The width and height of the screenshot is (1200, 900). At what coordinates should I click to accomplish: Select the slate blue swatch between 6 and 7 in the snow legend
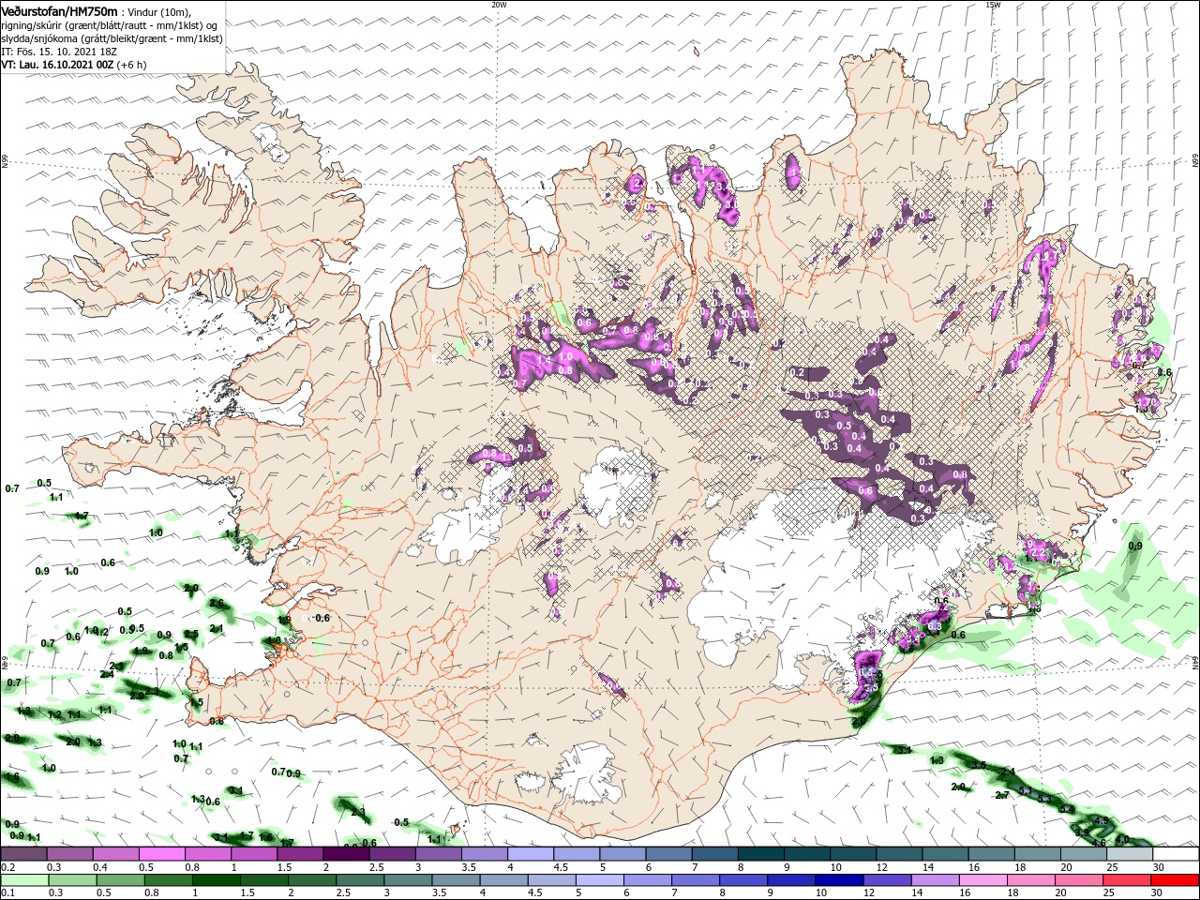point(667,854)
